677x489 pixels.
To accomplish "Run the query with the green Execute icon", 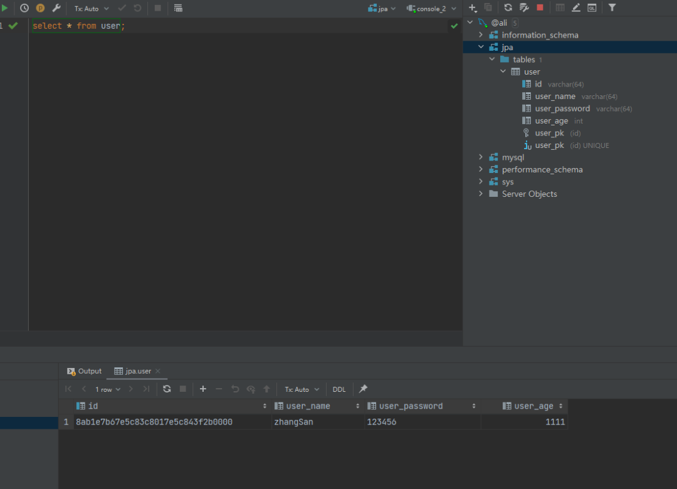I will pos(4,8).
